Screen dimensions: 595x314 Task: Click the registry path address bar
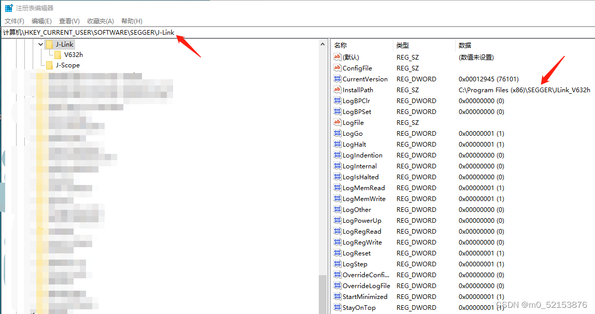[x=297, y=33]
